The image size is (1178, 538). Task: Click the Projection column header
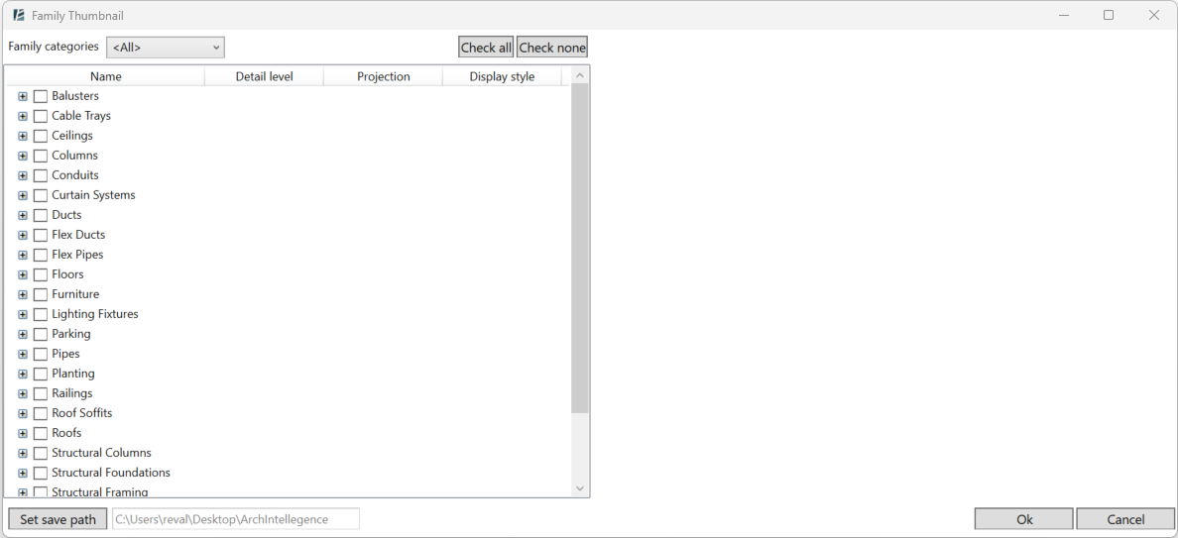(383, 76)
